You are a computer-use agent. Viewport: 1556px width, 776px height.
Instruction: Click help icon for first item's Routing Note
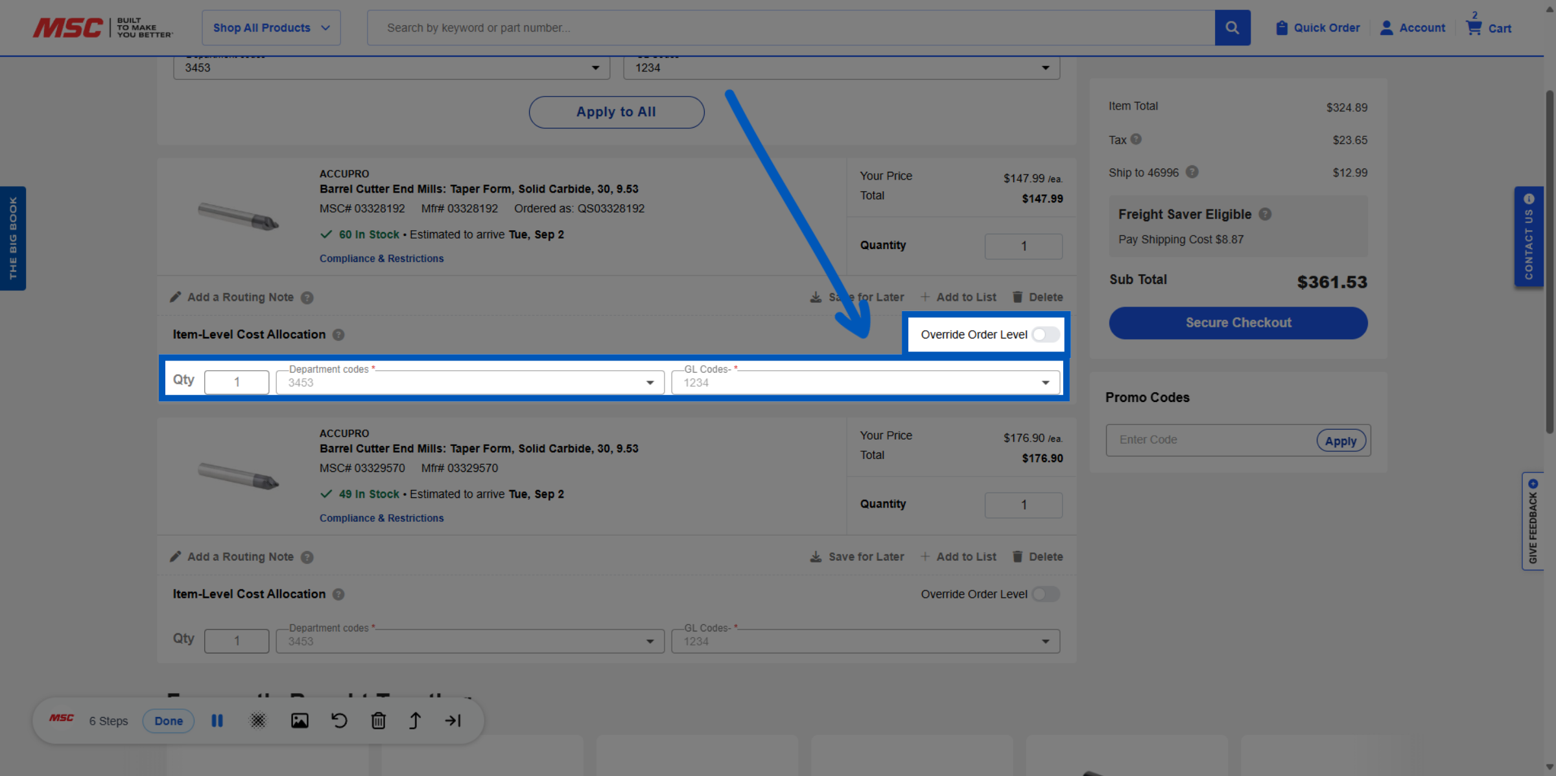click(x=307, y=298)
